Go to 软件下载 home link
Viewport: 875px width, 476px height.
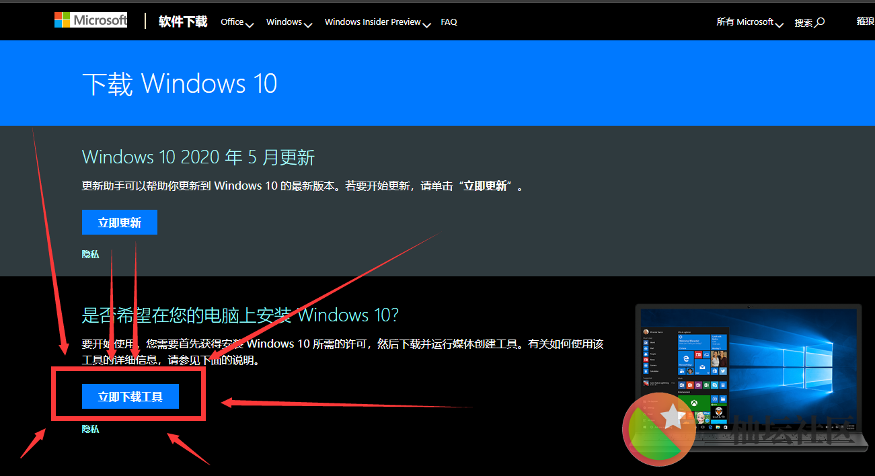pyautogui.click(x=183, y=22)
